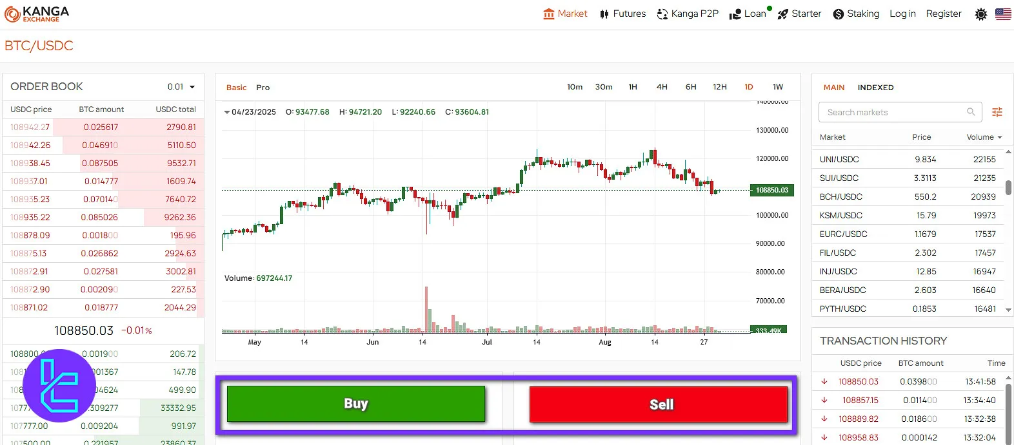This screenshot has height=445, width=1014.
Task: Select 4H chart interval
Action: (662, 87)
